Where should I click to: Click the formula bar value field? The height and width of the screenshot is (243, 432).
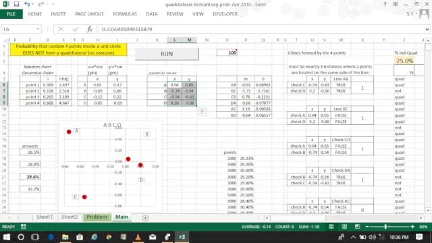[x=261, y=29]
